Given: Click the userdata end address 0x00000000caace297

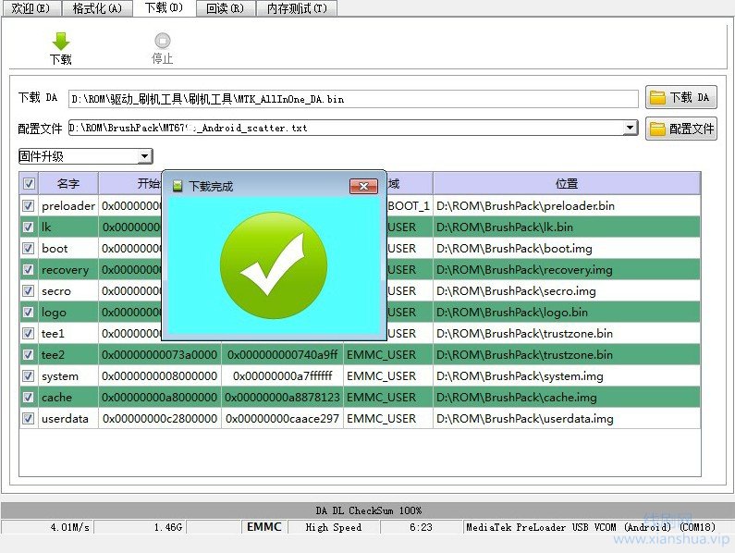Looking at the screenshot, I should click(282, 418).
